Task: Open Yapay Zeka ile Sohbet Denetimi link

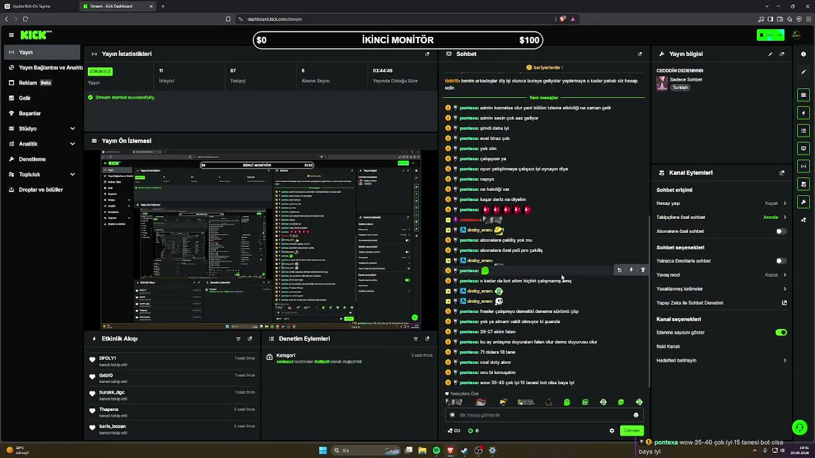Action: (x=721, y=303)
